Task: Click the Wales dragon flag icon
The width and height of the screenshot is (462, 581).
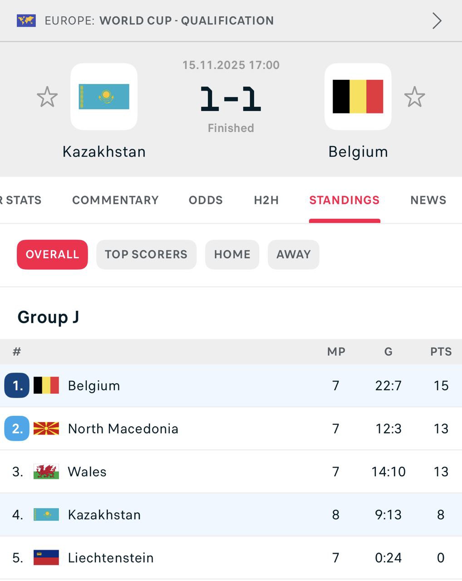Action: coord(46,472)
